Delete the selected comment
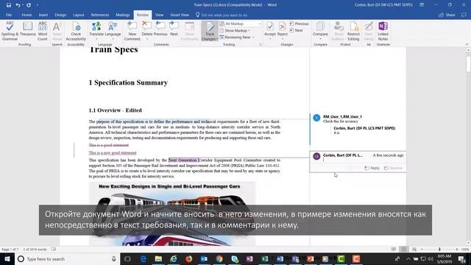The height and width of the screenshot is (265, 471). pyautogui.click(x=147, y=28)
